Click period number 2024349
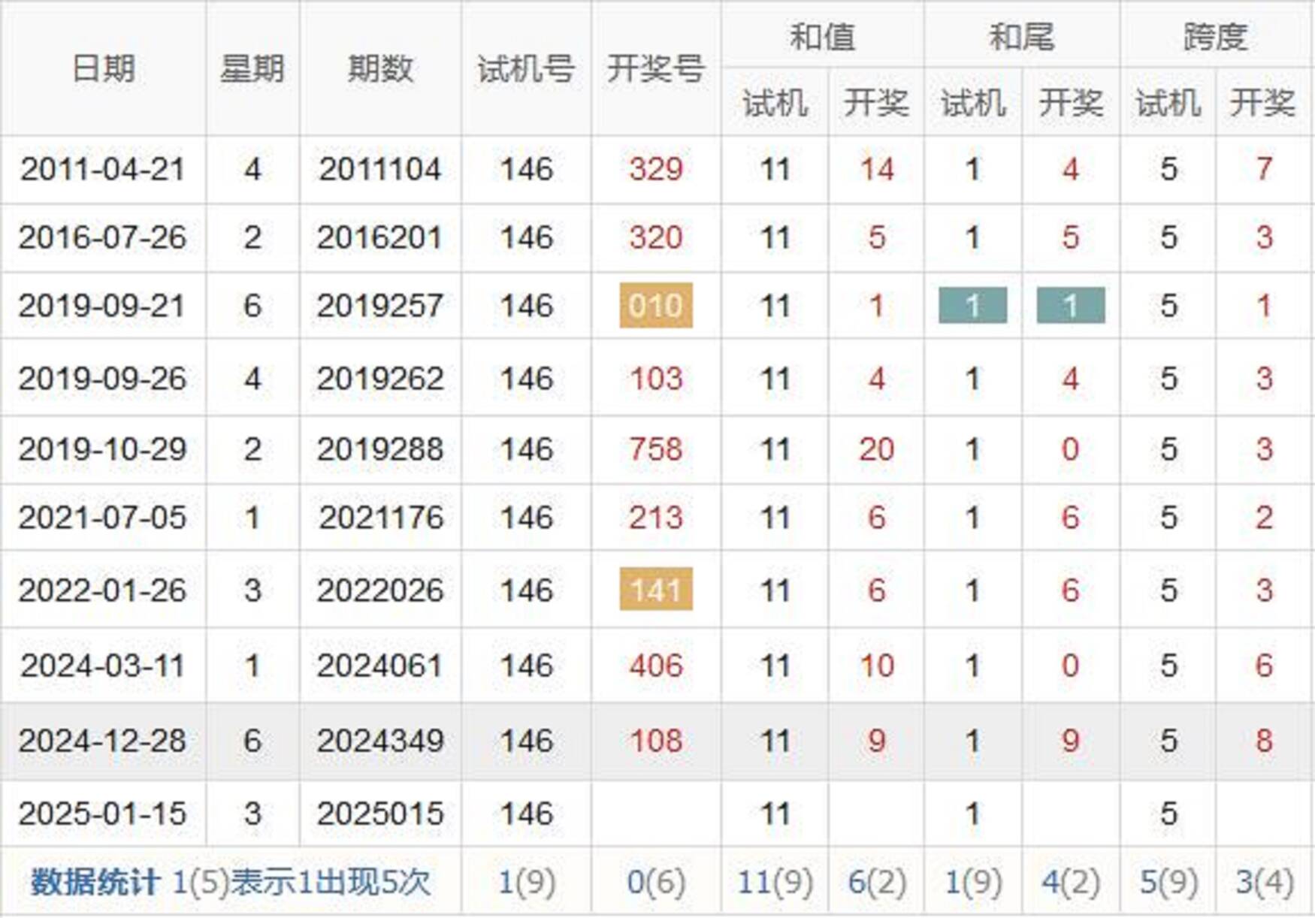 pos(380,741)
